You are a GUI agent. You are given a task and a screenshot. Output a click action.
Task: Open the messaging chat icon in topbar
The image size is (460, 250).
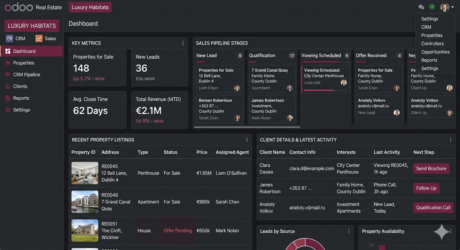coord(421,7)
